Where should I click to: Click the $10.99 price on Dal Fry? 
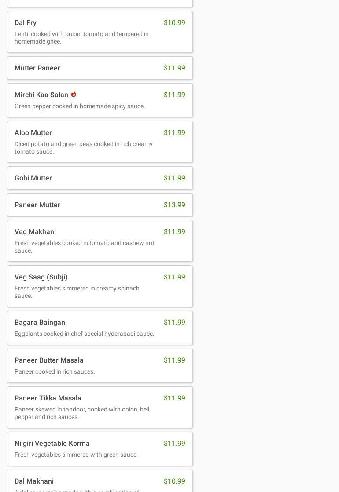[x=174, y=23]
